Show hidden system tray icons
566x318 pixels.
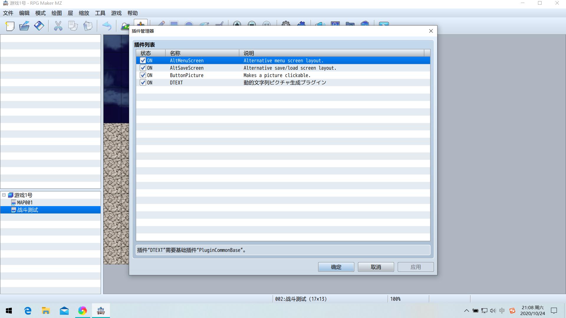pos(466,311)
